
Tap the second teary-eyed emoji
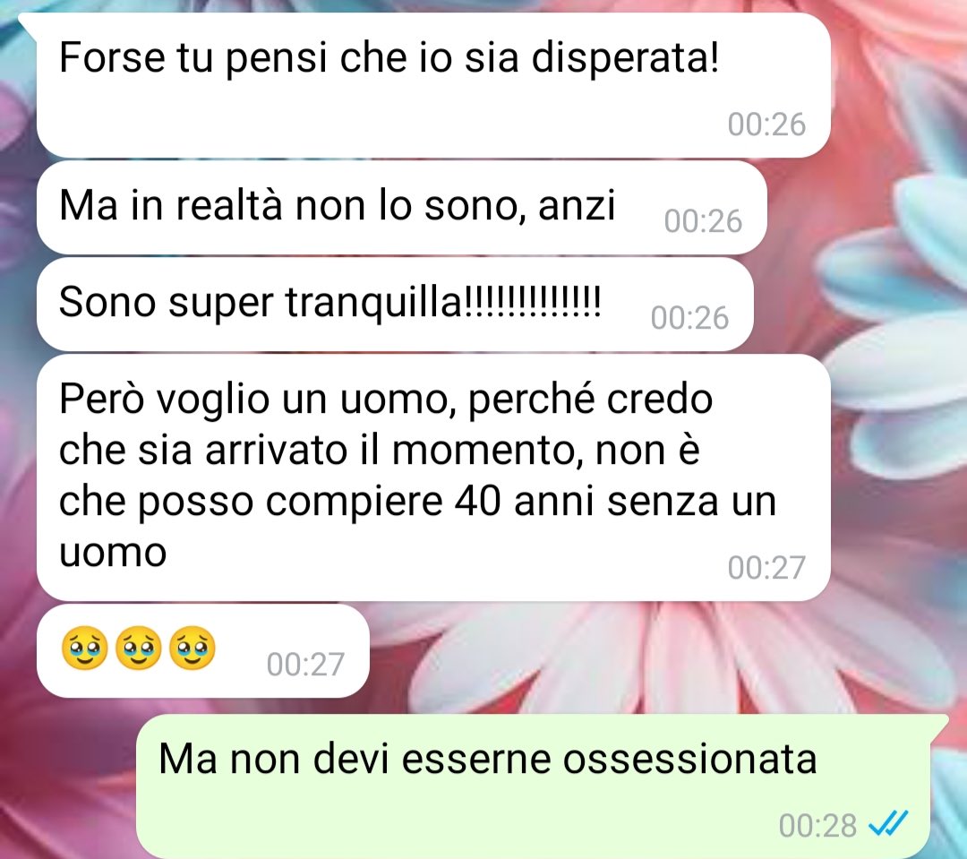coord(139,649)
